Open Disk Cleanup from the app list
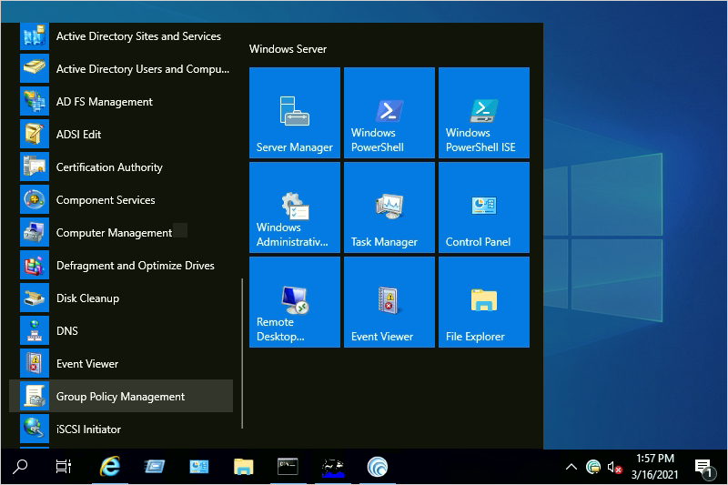The image size is (728, 485). click(x=87, y=298)
